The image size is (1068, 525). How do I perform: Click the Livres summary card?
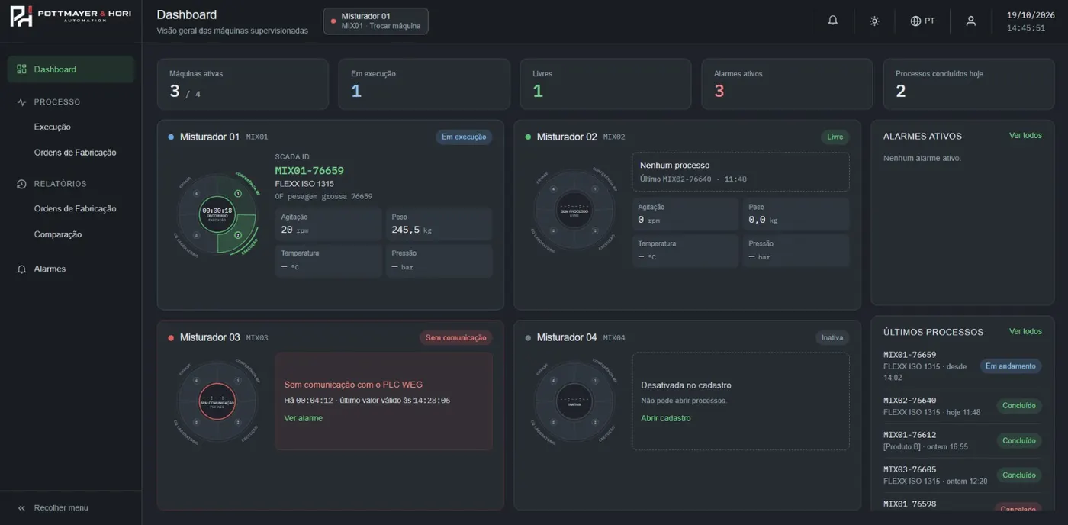click(x=606, y=84)
